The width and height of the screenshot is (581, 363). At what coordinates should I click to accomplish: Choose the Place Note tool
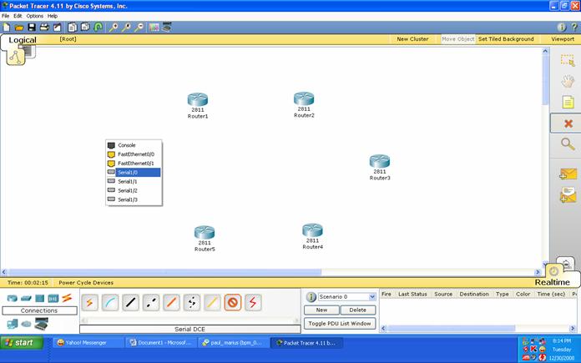[x=568, y=102]
